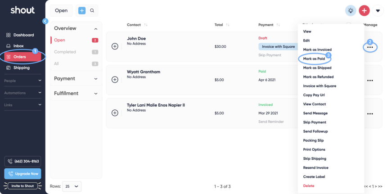Choose View from context menu

pos(307,32)
